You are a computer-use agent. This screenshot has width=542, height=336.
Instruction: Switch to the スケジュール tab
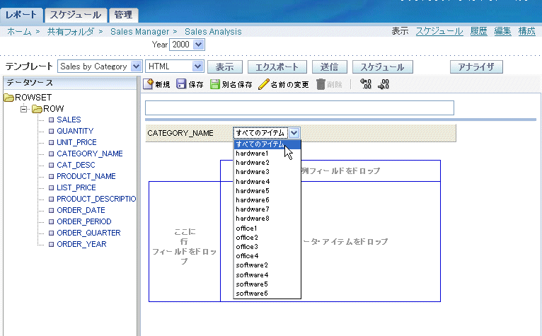(x=76, y=15)
